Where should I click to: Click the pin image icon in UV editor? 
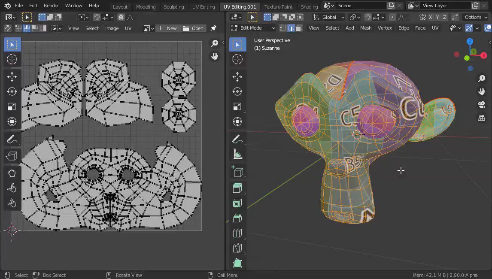(213, 28)
